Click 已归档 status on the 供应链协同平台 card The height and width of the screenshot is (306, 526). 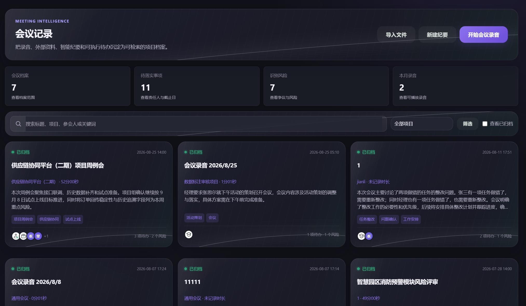point(21,152)
